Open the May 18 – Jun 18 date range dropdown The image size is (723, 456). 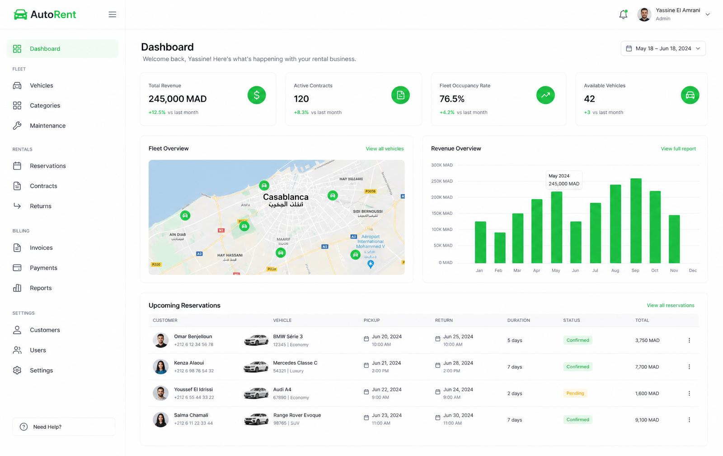tap(663, 48)
